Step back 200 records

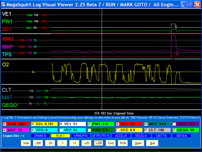tap(38, 143)
